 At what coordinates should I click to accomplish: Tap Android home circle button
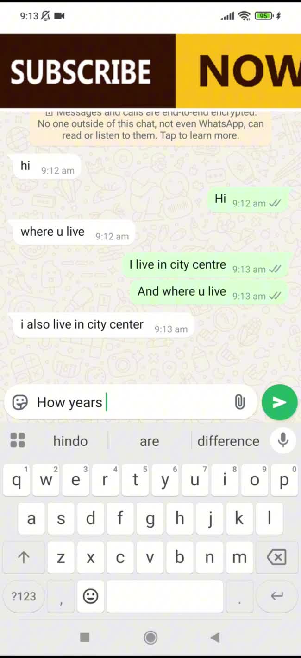point(150,637)
